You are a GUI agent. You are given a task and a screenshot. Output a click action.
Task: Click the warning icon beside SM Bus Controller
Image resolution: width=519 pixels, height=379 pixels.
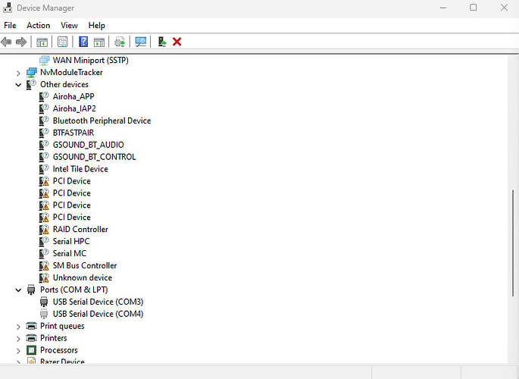click(x=44, y=265)
